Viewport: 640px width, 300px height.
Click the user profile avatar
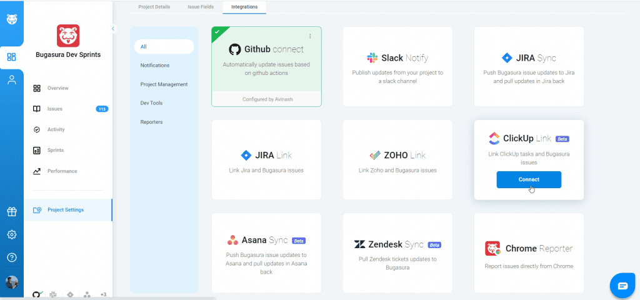pyautogui.click(x=11, y=282)
